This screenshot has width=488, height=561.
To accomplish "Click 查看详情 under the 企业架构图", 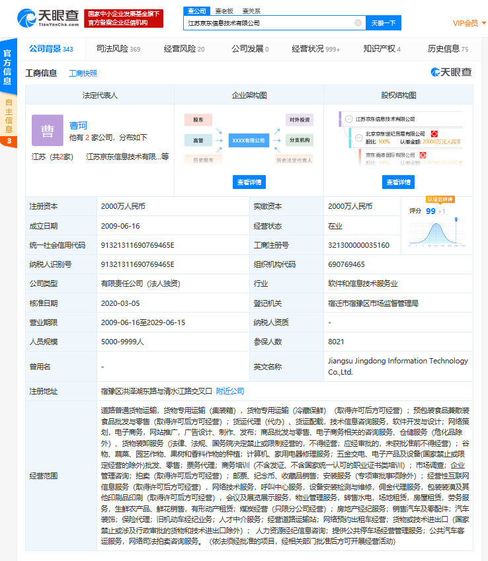I will (249, 182).
